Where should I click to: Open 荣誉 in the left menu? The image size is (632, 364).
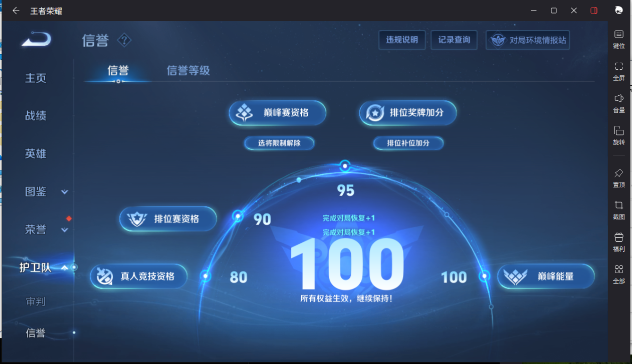36,230
